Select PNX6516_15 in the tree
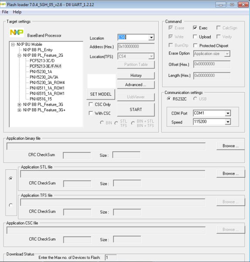The width and height of the screenshot is (250, 262). tap(41, 99)
